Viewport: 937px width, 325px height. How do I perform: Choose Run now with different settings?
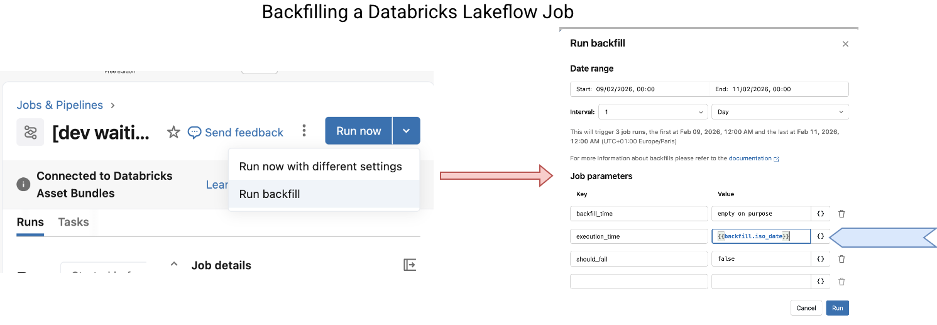pyautogui.click(x=321, y=167)
